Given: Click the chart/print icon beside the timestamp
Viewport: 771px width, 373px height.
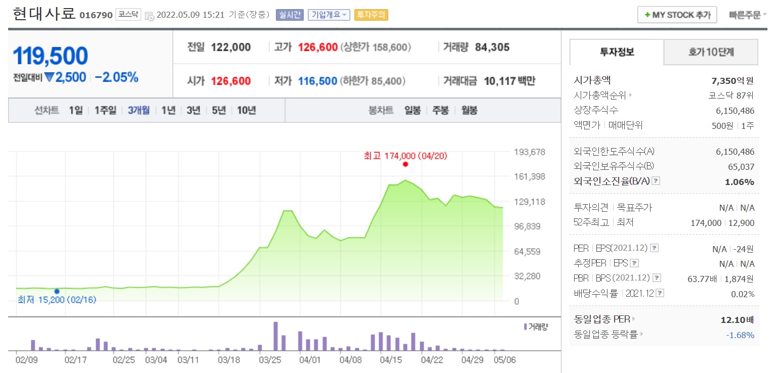Looking at the screenshot, I should point(149,15).
